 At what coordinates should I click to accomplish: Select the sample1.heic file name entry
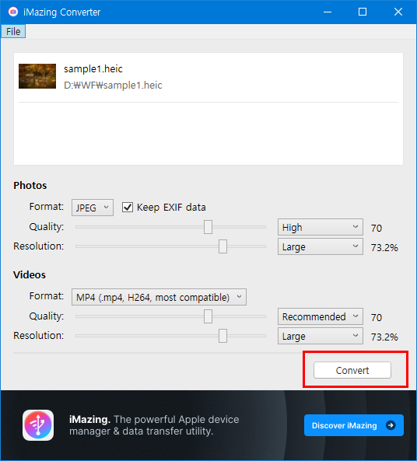pos(93,68)
